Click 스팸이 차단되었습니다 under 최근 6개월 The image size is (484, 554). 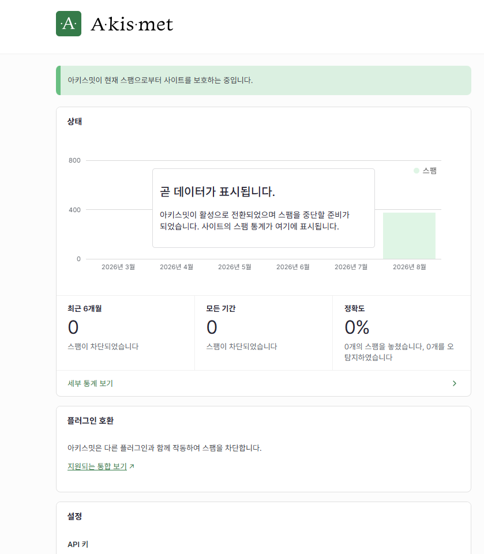pos(103,346)
